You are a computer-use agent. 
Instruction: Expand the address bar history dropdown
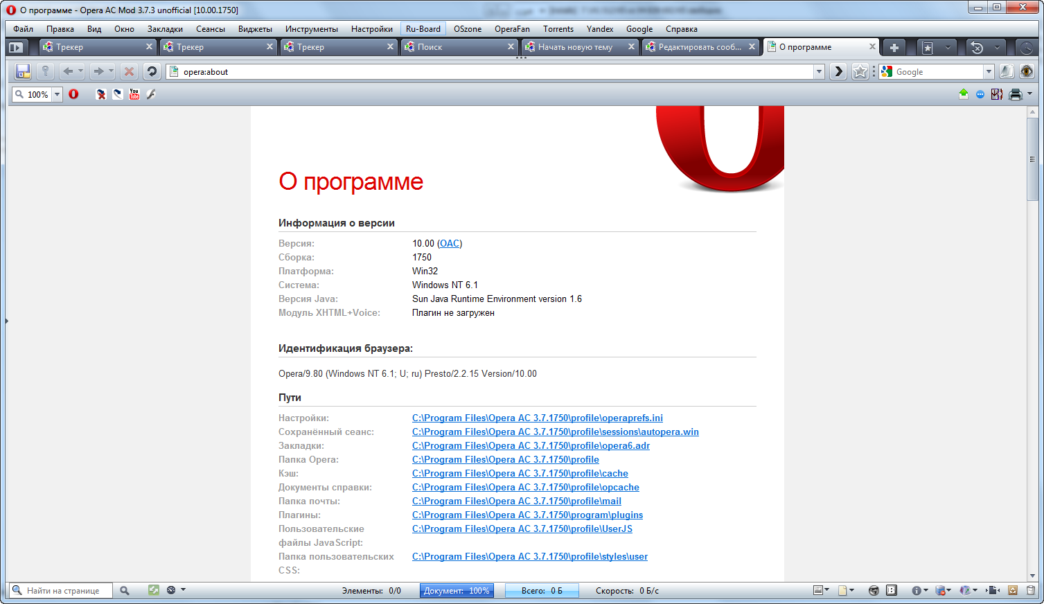819,71
